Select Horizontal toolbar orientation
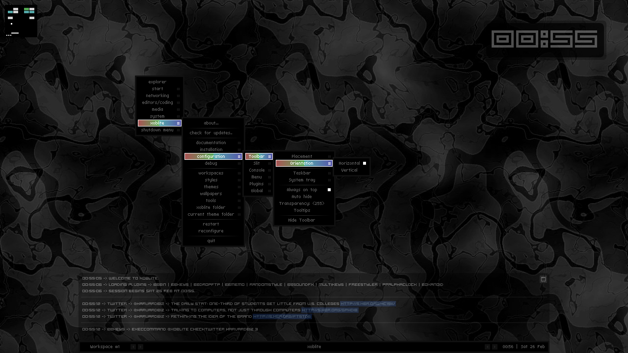Image resolution: width=628 pixels, height=353 pixels. pos(352,163)
